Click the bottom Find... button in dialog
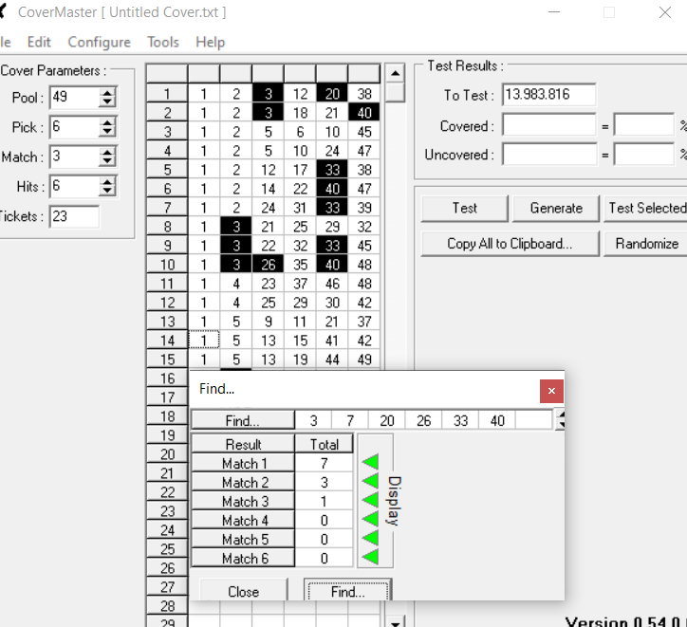The height and width of the screenshot is (627, 687). [x=348, y=591]
